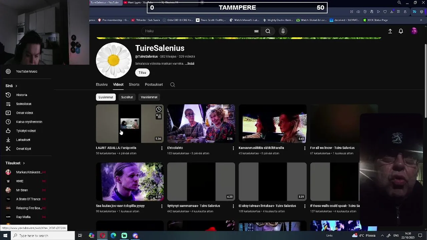Open options menu for Kansanmusiikkia sähkökitaralla

pyautogui.click(x=305, y=148)
